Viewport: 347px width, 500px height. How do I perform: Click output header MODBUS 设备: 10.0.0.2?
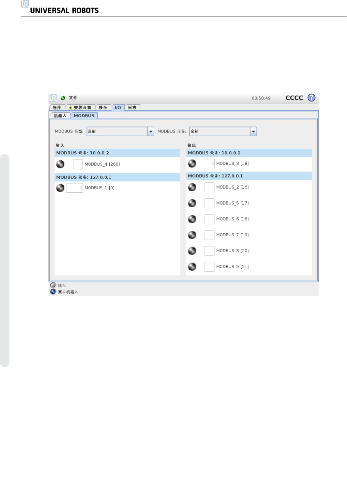point(249,153)
